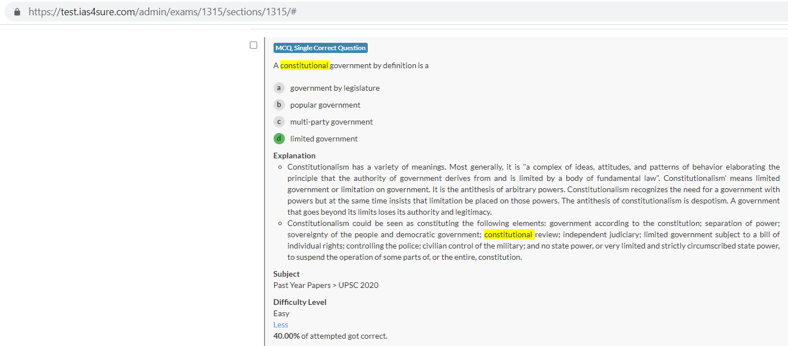Viewport: 788px width, 346px height.
Task: Click the MCQ, Single Correct Question badge
Action: [320, 48]
